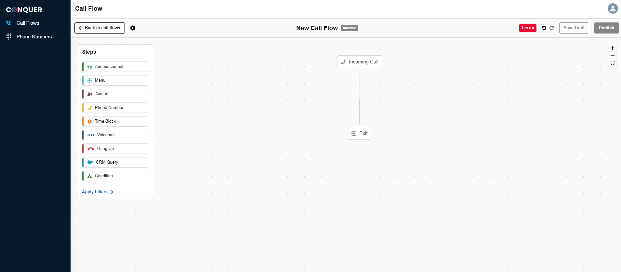Click the Time Block clock icon
The height and width of the screenshot is (272, 621).
coord(90,121)
